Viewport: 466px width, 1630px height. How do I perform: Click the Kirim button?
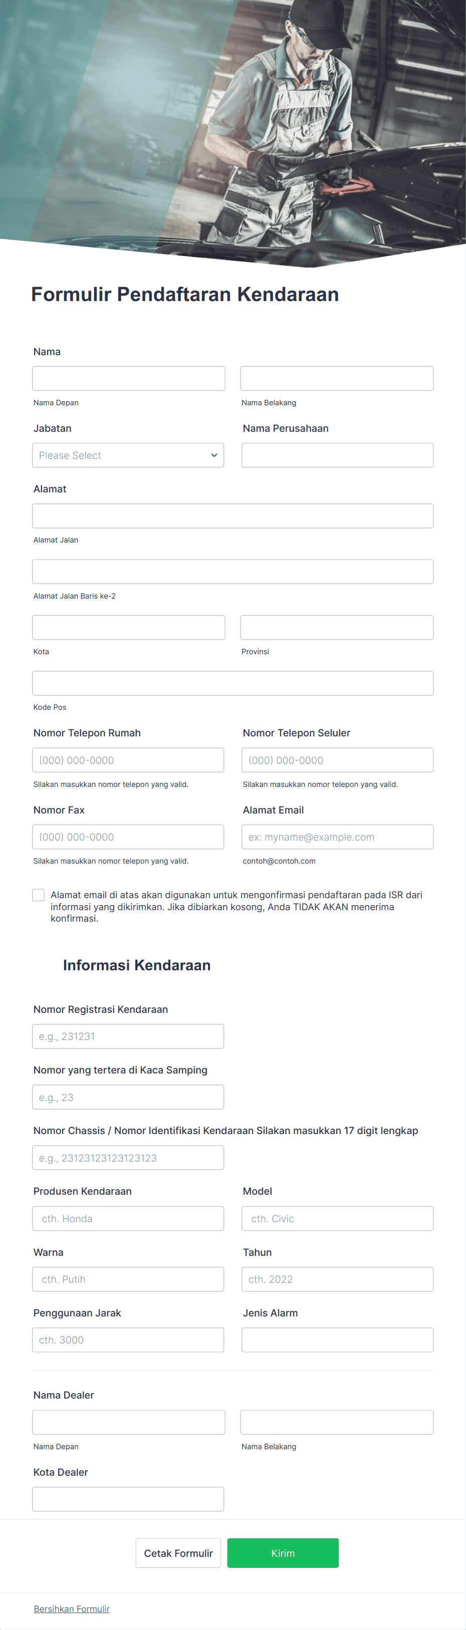[x=283, y=1553]
